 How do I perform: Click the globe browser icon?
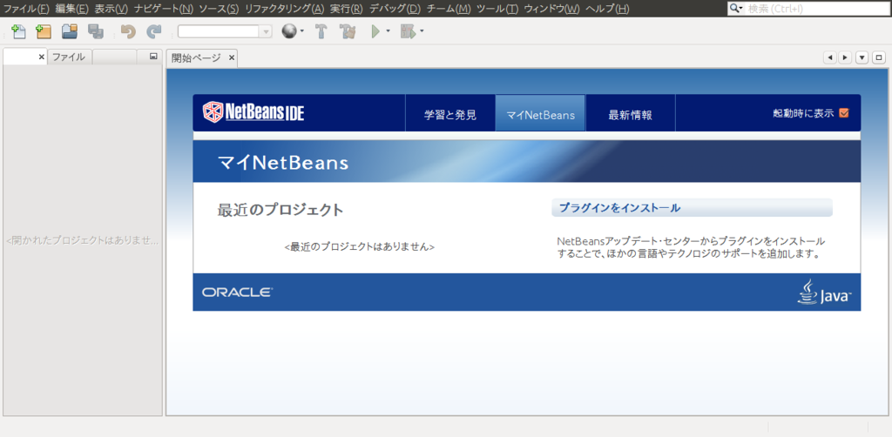[x=289, y=32]
